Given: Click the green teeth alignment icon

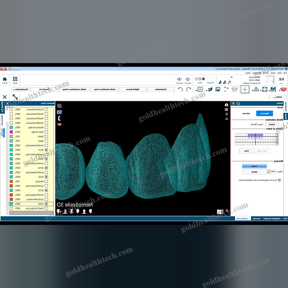Looking at the screenshot, I should pyautogui.click(x=234, y=90).
